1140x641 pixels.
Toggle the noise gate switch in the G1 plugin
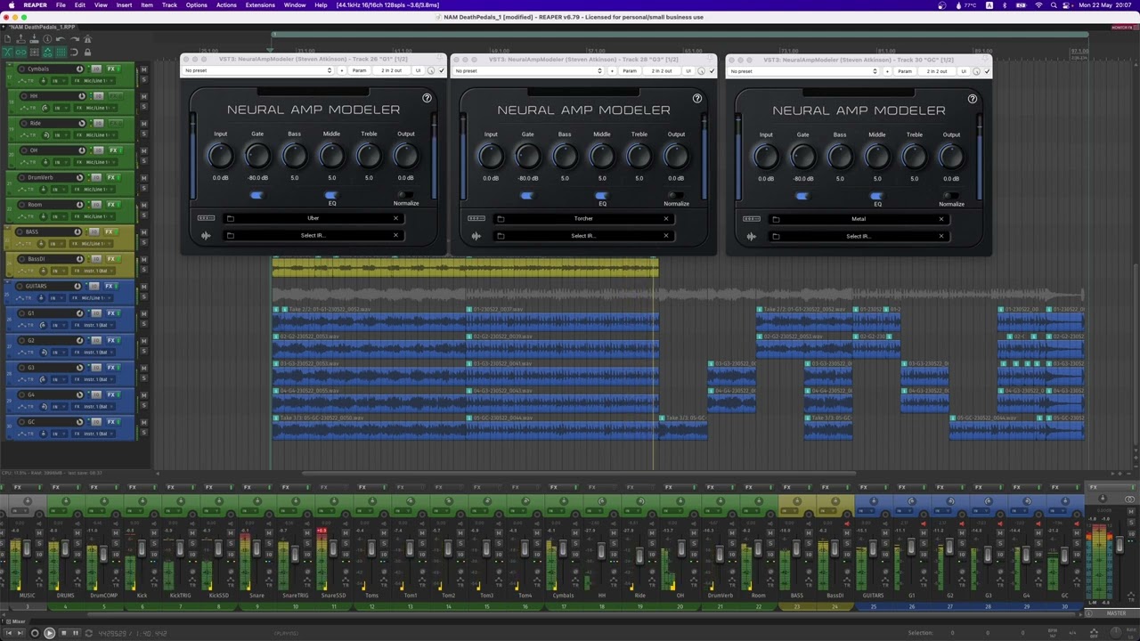[x=256, y=195]
